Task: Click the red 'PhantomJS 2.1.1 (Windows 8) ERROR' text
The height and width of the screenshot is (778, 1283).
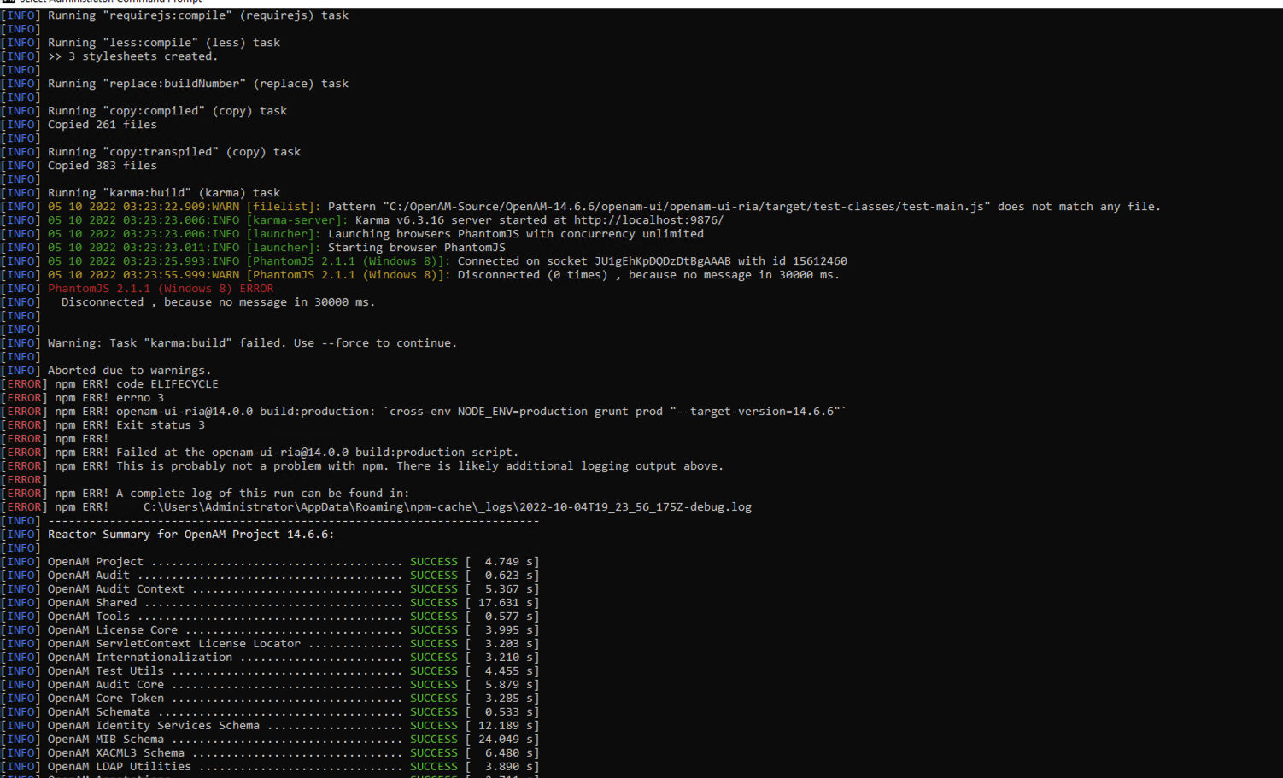Action: (x=161, y=289)
